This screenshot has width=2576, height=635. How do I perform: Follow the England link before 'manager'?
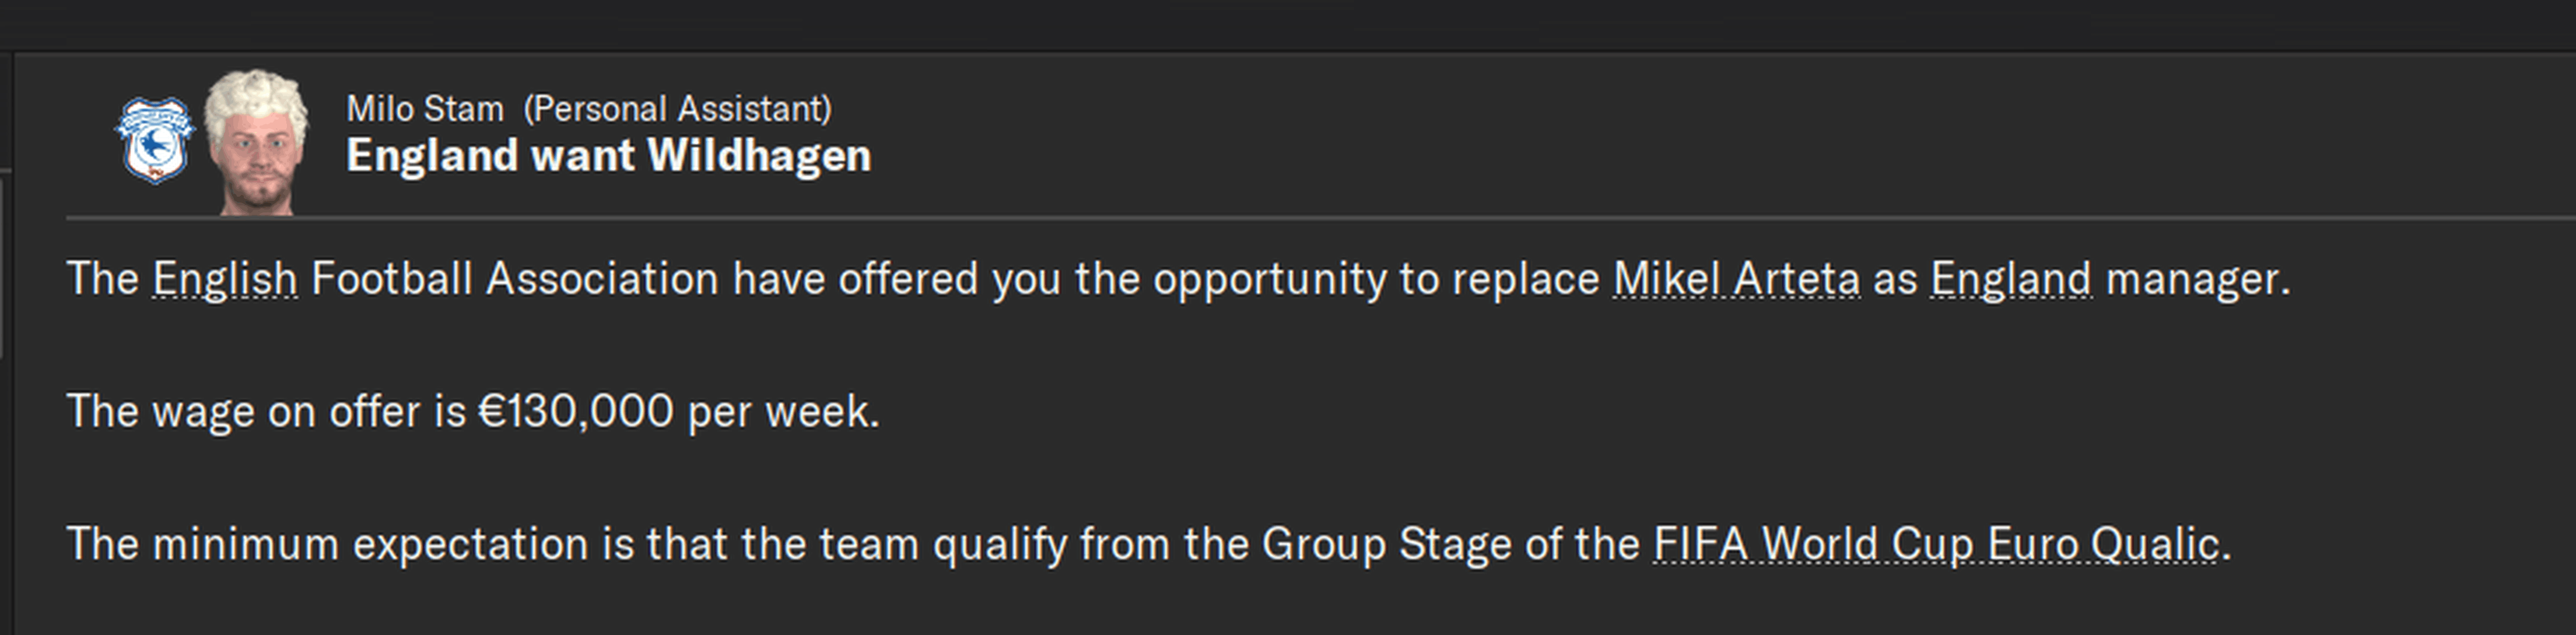point(2010,279)
